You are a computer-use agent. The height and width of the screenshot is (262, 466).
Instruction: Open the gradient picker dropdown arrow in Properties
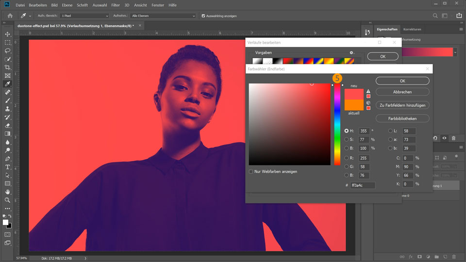pyautogui.click(x=455, y=52)
